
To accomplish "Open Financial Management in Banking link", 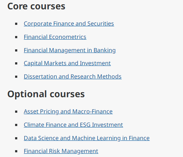I will click(x=70, y=50).
